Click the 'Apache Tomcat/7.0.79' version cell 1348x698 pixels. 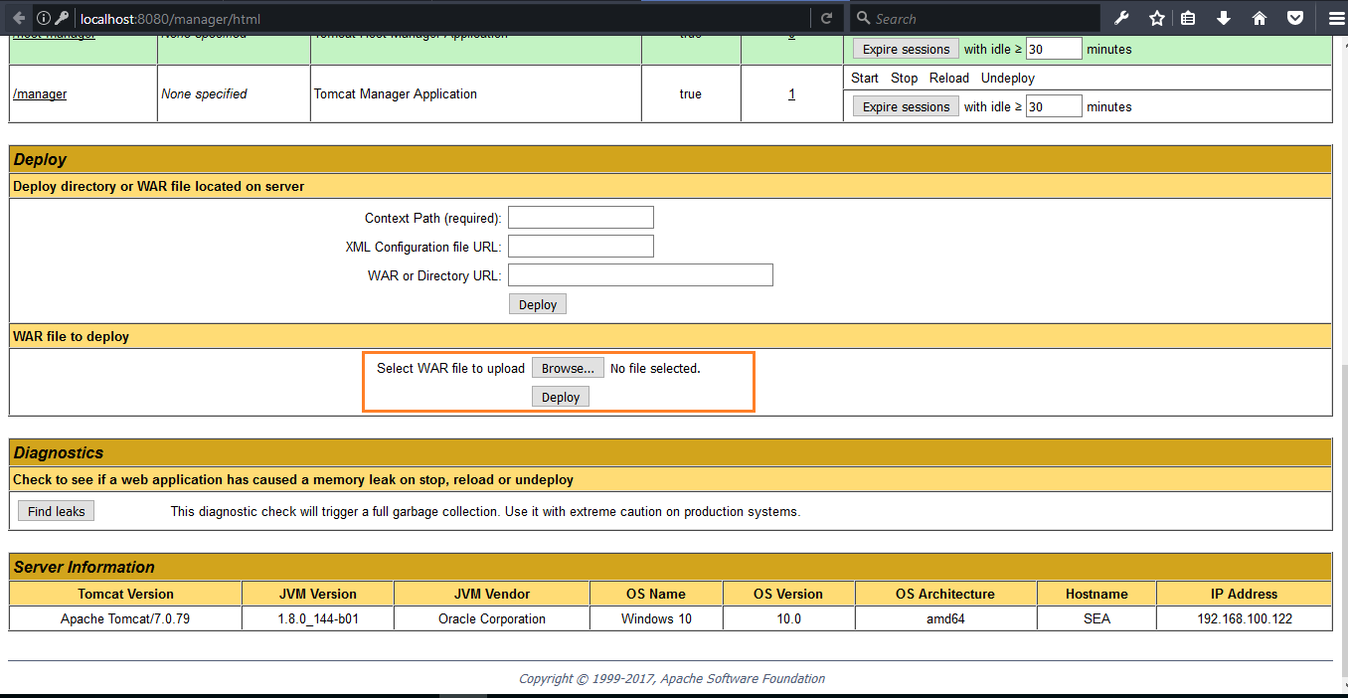tap(125, 618)
